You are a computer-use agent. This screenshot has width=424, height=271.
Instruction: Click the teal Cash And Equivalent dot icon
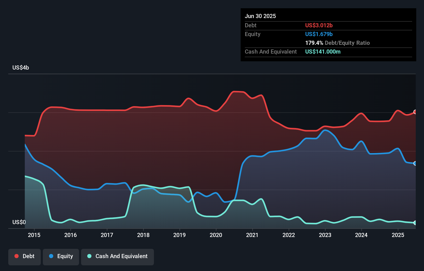(x=89, y=256)
